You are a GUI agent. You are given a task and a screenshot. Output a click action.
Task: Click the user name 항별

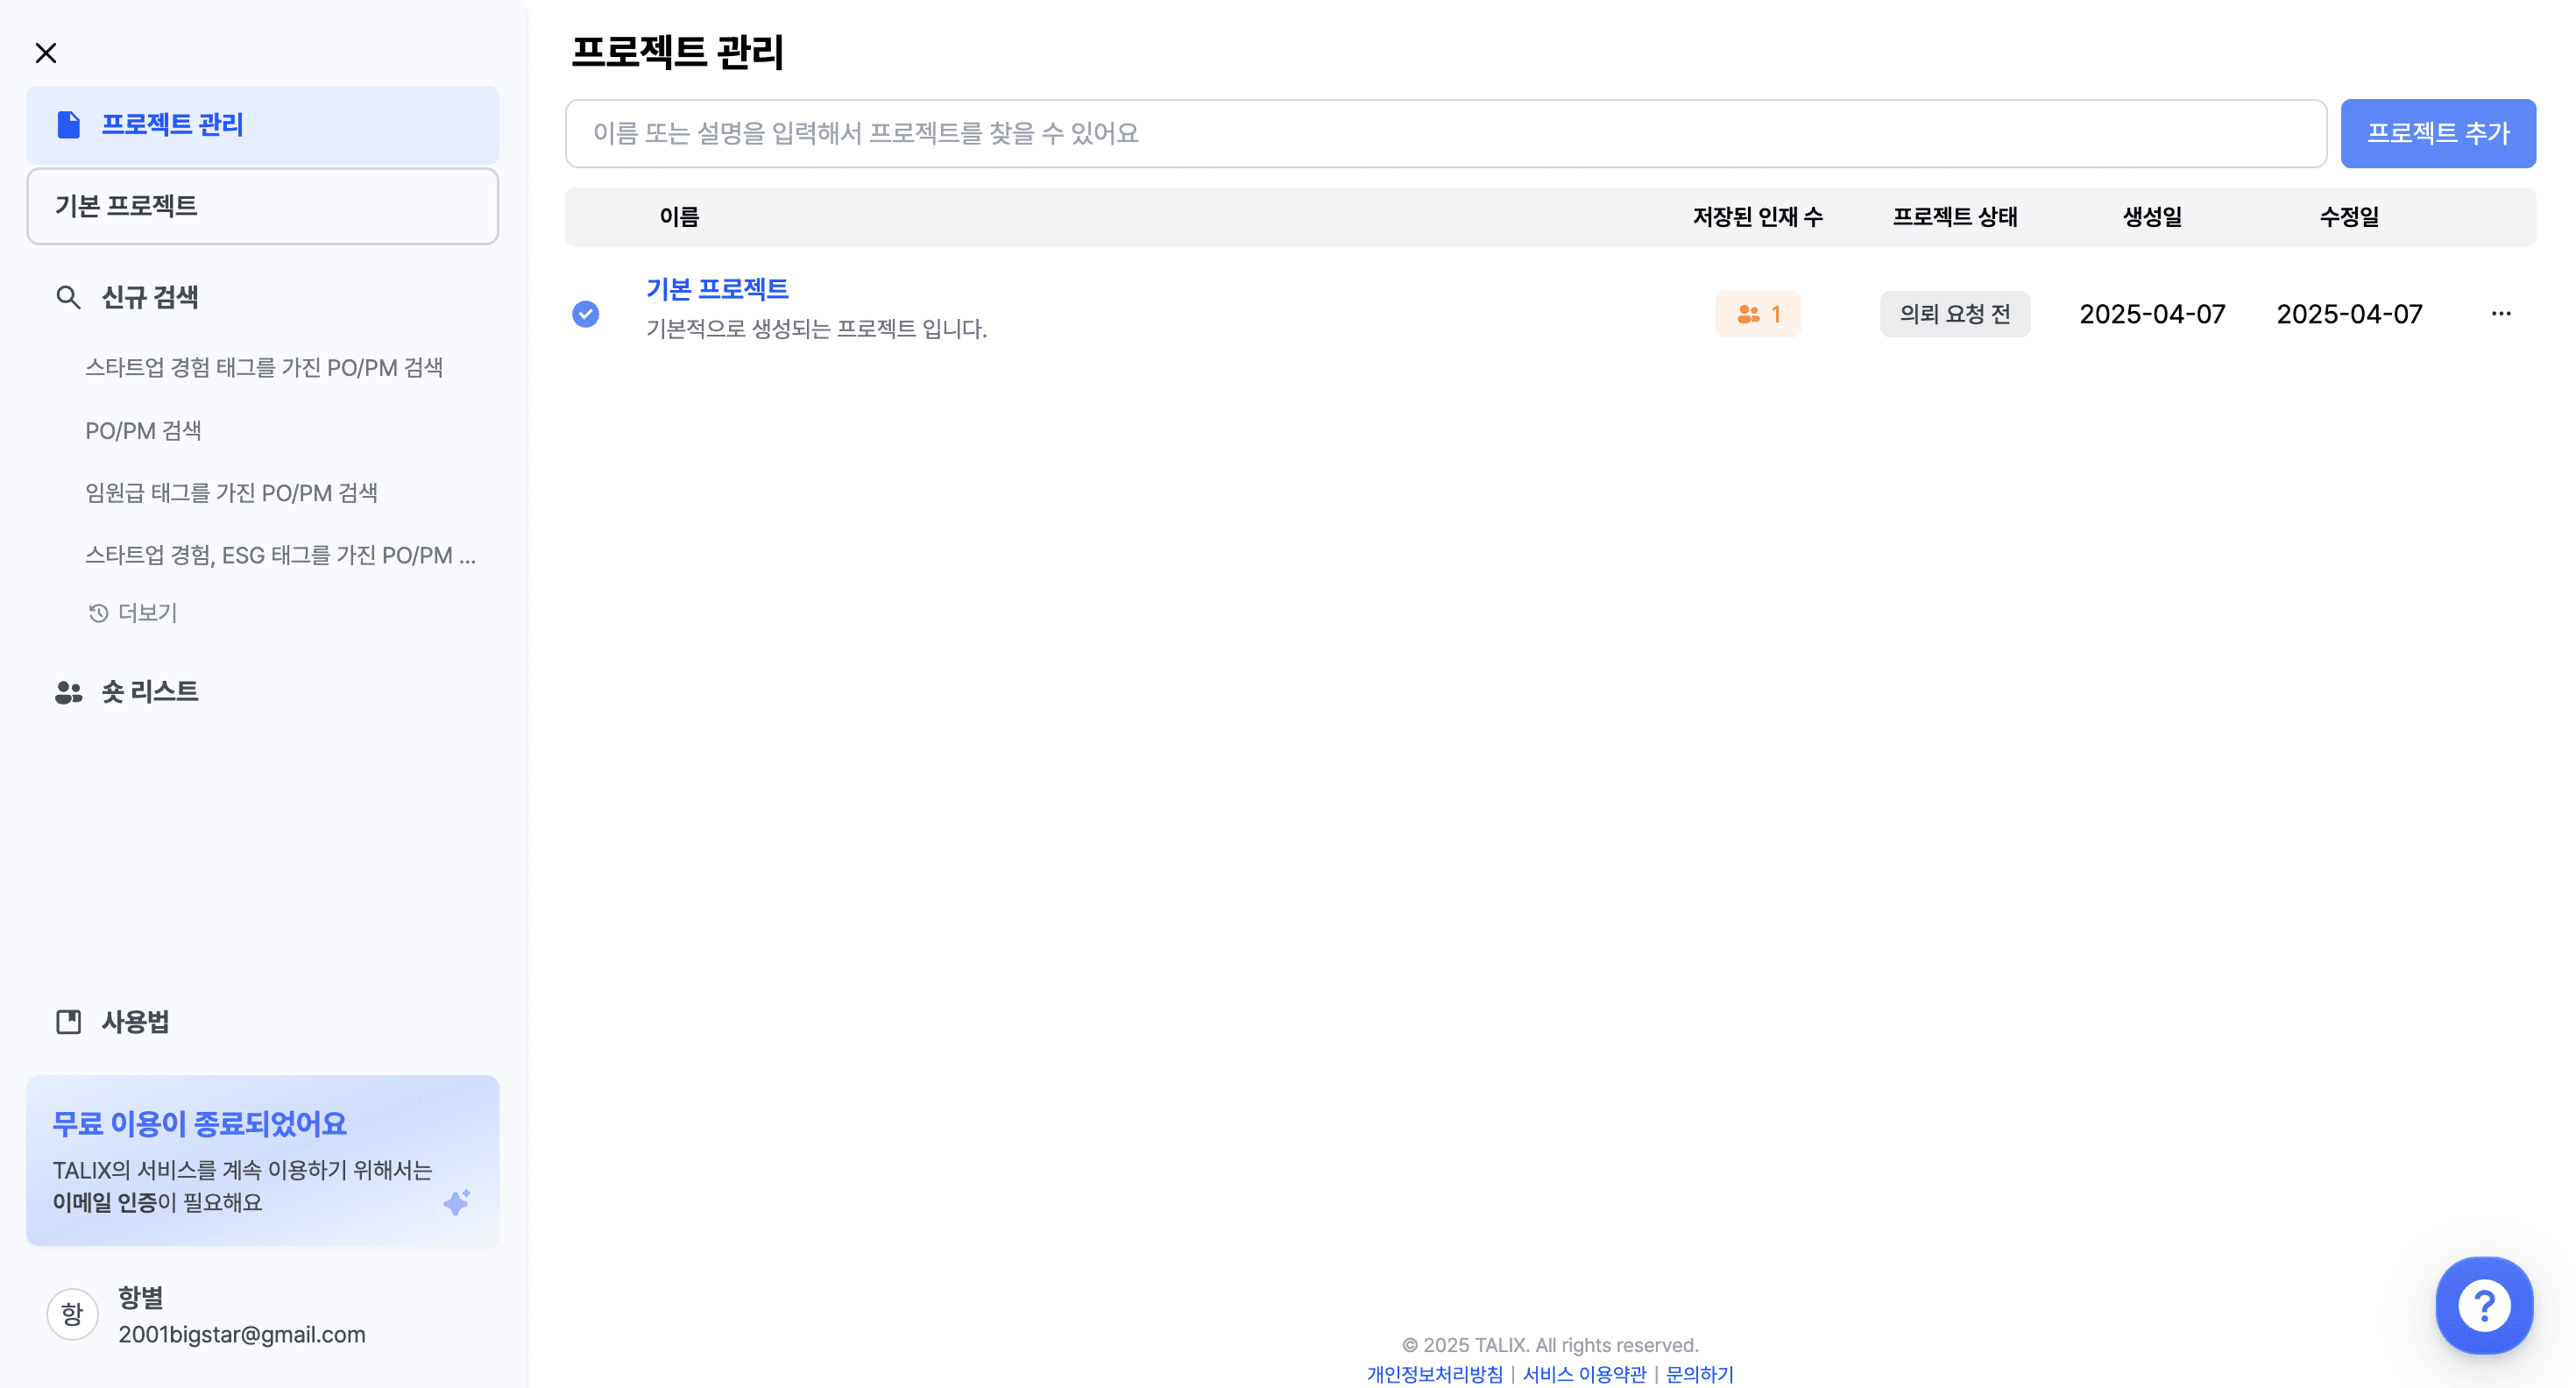[x=141, y=1298]
